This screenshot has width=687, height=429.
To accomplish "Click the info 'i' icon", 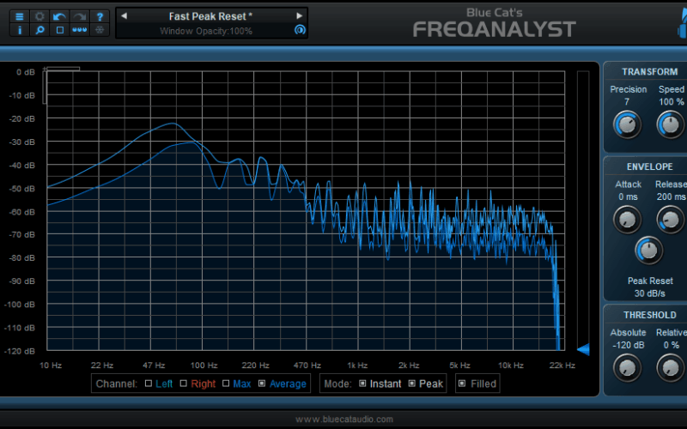I will click(20, 30).
